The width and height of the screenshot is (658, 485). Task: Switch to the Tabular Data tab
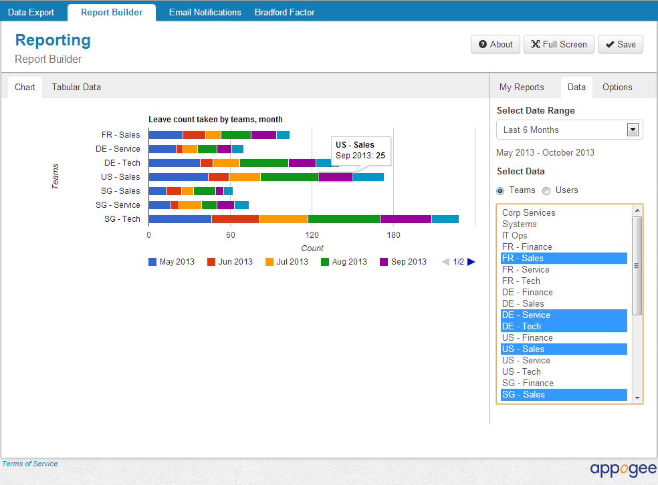click(76, 87)
